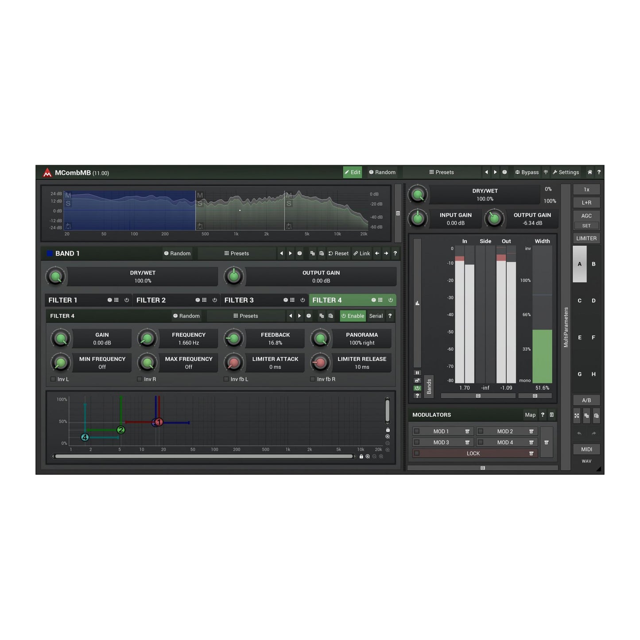Click the LIMITER button

tap(586, 238)
